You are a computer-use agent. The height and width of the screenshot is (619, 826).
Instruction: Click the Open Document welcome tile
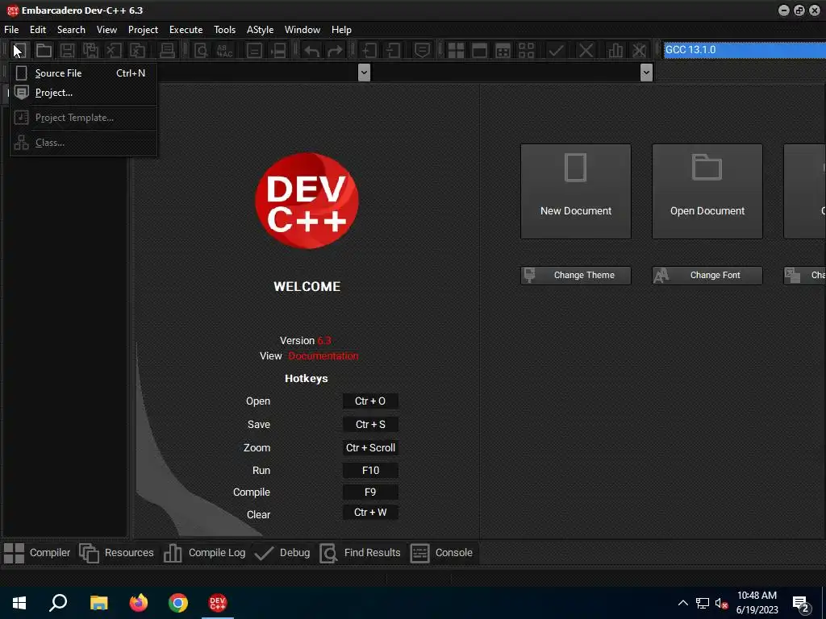(707, 192)
